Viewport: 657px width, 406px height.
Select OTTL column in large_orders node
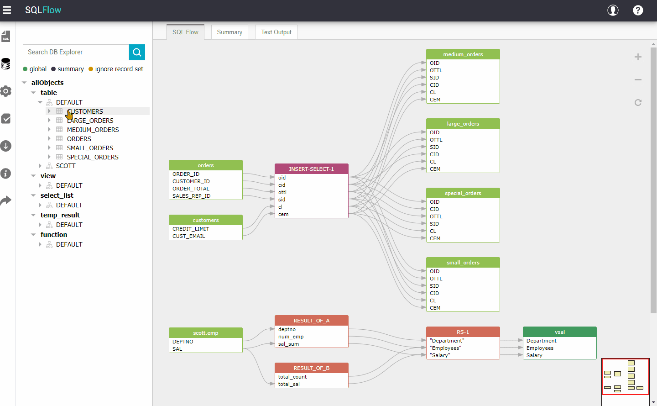tap(436, 140)
